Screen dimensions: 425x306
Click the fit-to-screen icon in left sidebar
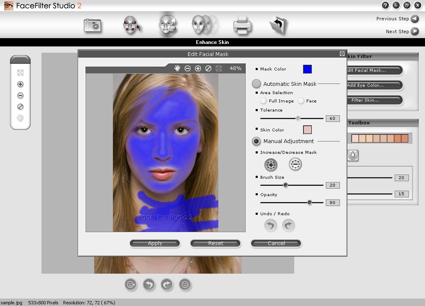tap(20, 73)
